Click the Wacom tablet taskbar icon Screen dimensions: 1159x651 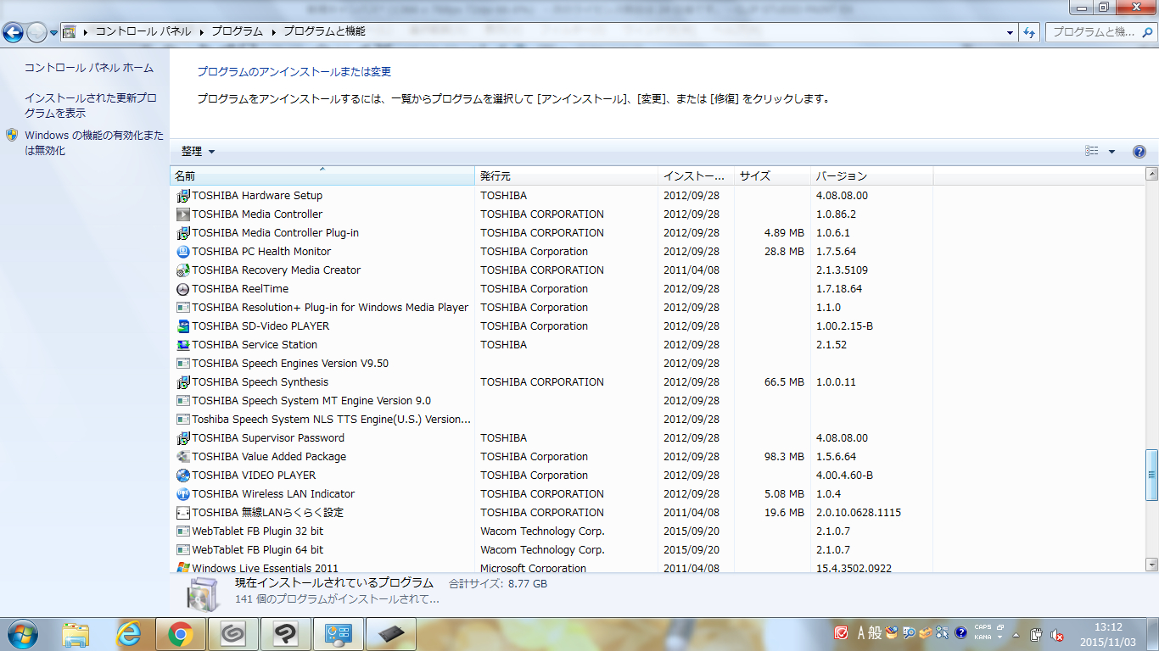tap(390, 633)
